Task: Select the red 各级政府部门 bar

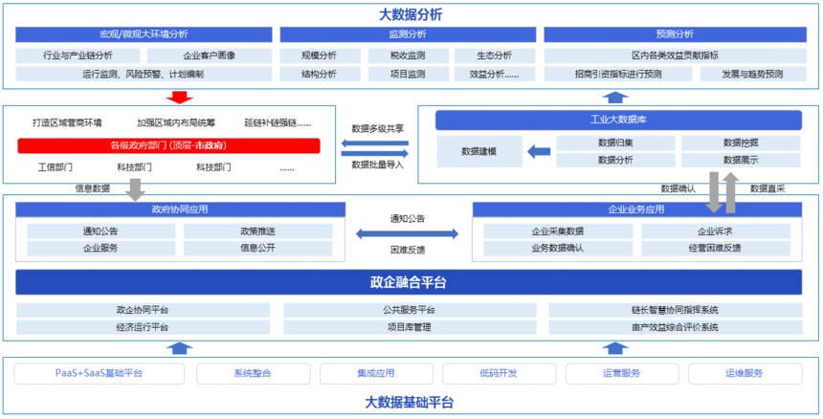Action: tap(168, 145)
